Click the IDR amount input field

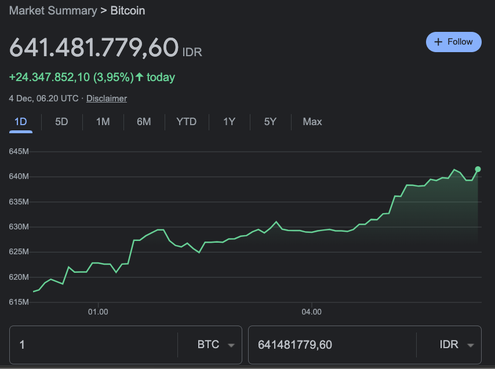(x=330, y=345)
